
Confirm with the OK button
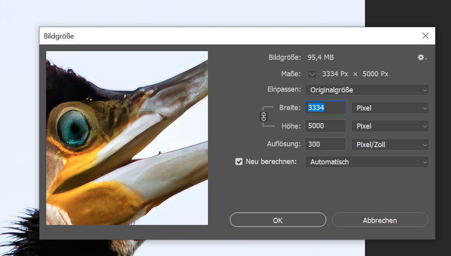[278, 220]
